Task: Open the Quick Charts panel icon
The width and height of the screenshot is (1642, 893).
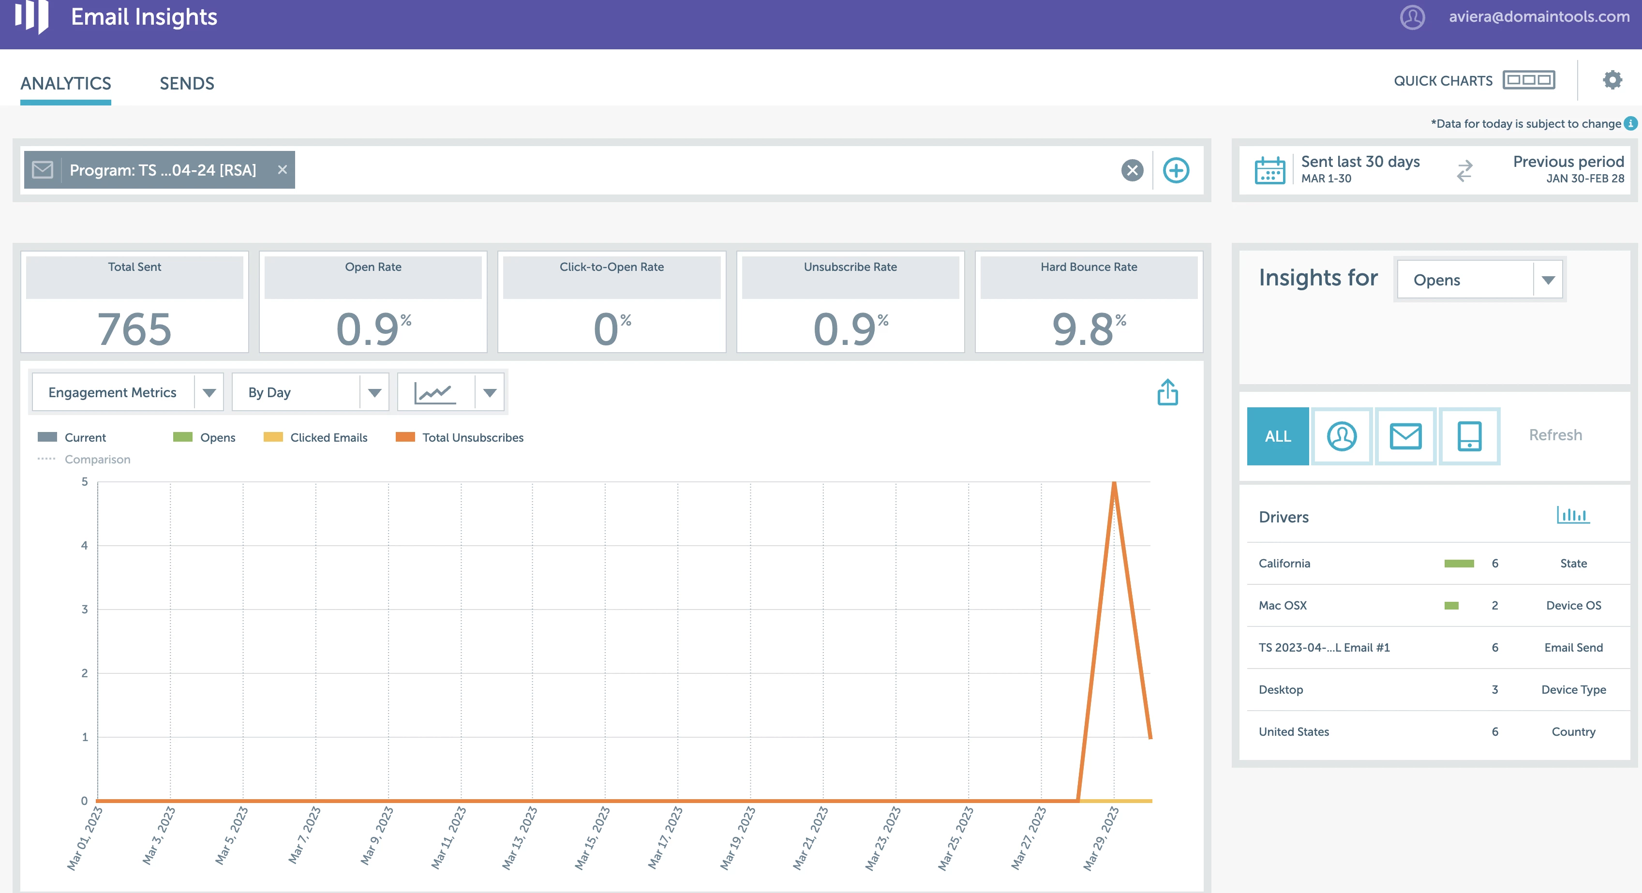Action: click(x=1528, y=80)
